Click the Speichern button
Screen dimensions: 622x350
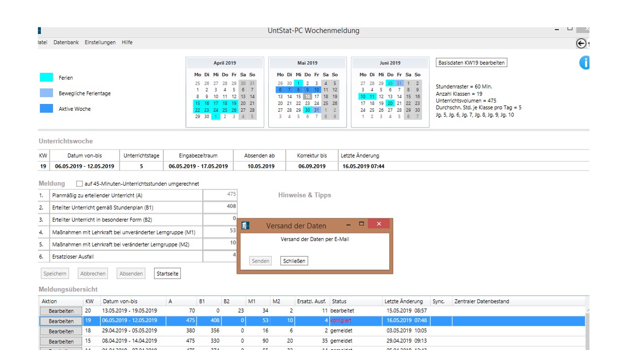(54, 274)
